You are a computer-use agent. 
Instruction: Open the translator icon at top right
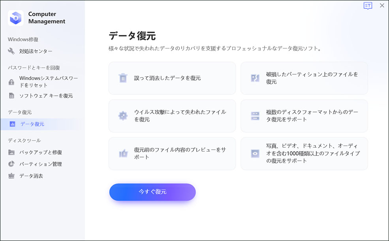click(x=367, y=6)
